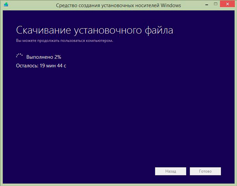Click the text Выполнено 2%
The width and height of the screenshot is (237, 186).
pyautogui.click(x=44, y=57)
